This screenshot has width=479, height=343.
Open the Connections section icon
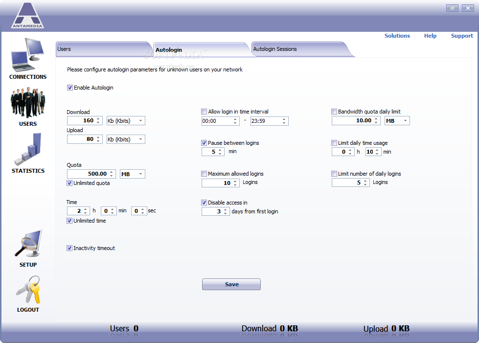(x=28, y=55)
